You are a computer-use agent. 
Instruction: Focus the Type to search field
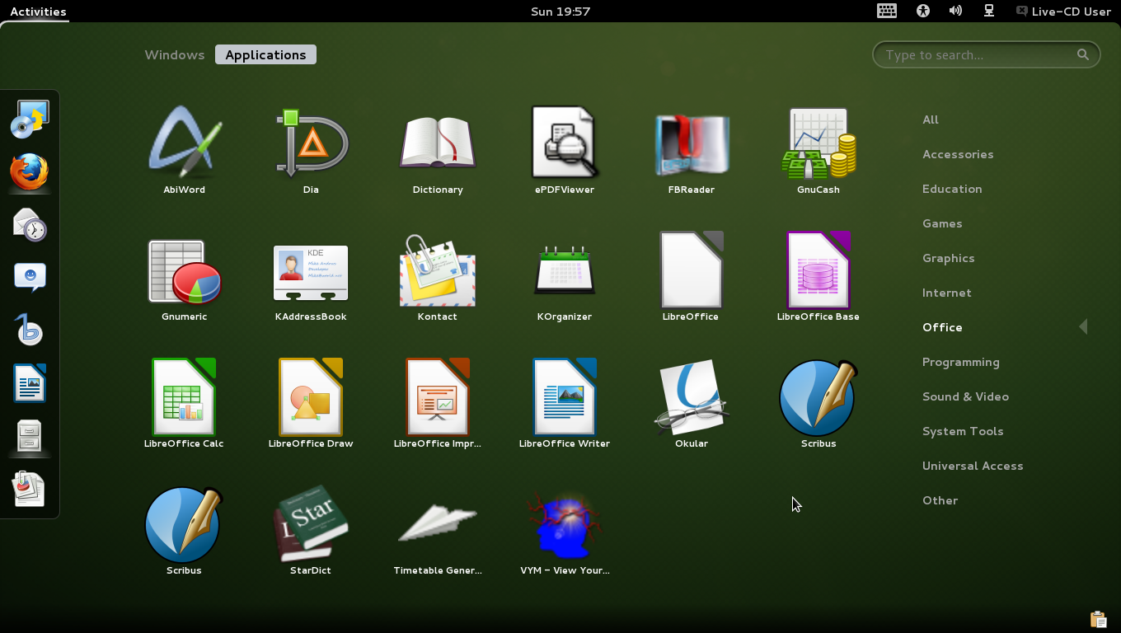click(987, 55)
